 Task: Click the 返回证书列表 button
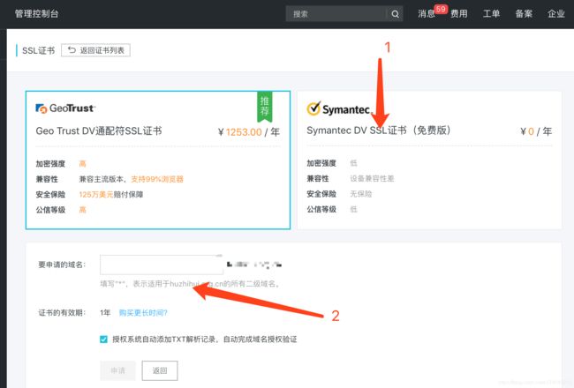96,50
